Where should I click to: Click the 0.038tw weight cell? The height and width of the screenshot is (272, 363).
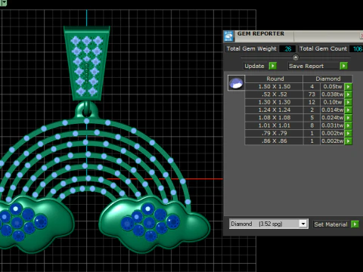[333, 94]
